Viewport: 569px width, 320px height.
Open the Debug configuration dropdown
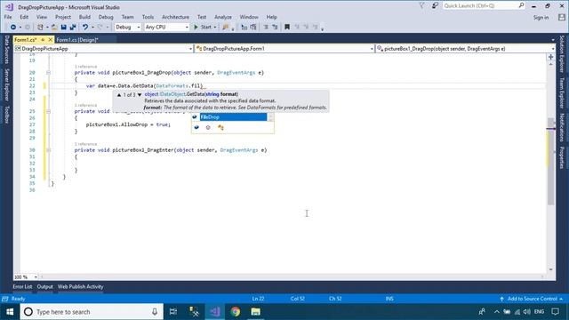coord(128,28)
